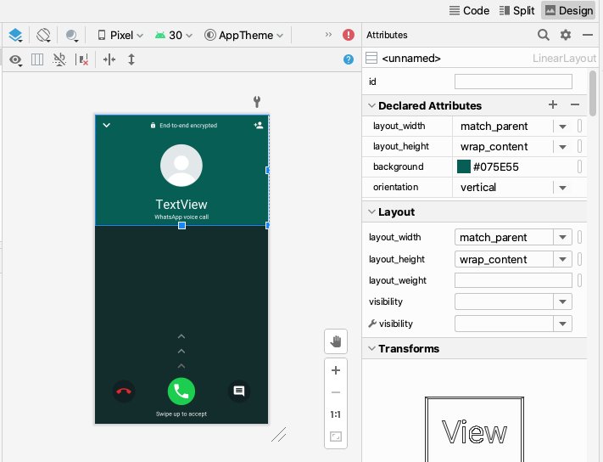The height and width of the screenshot is (462, 603).
Task: Minimize the Attributes panel
Action: (x=588, y=35)
